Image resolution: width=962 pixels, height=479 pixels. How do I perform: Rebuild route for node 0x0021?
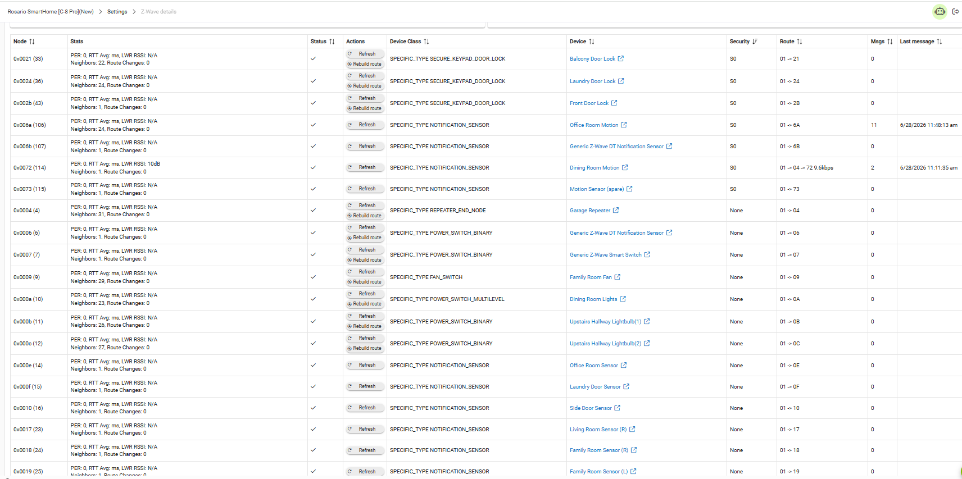365,64
